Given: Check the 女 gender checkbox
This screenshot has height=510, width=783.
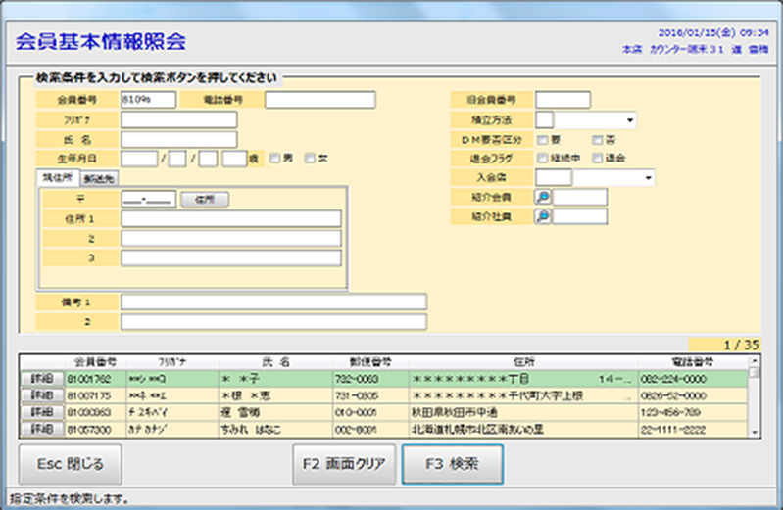Looking at the screenshot, I should 312,159.
